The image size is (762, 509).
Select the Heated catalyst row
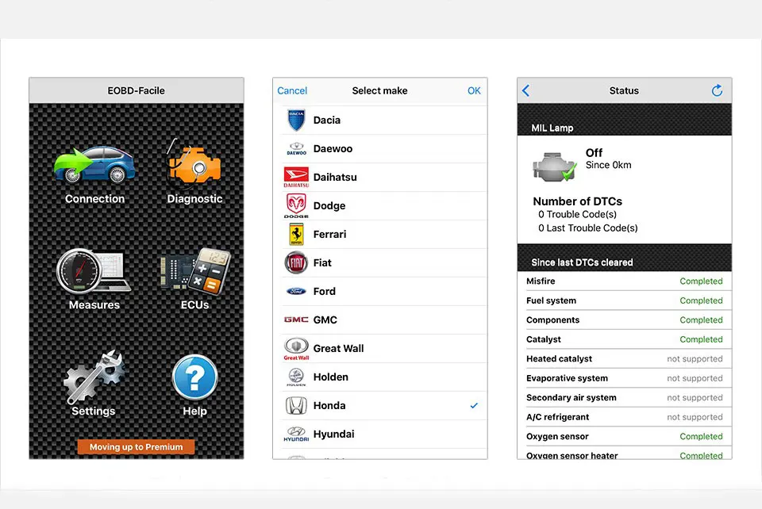[625, 359]
